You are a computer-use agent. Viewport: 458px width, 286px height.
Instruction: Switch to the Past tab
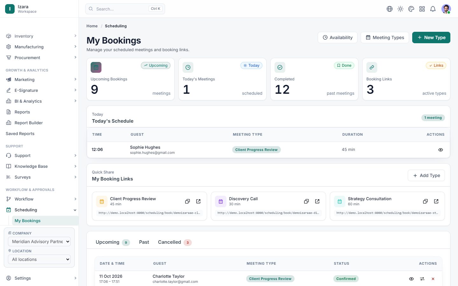pos(144,242)
